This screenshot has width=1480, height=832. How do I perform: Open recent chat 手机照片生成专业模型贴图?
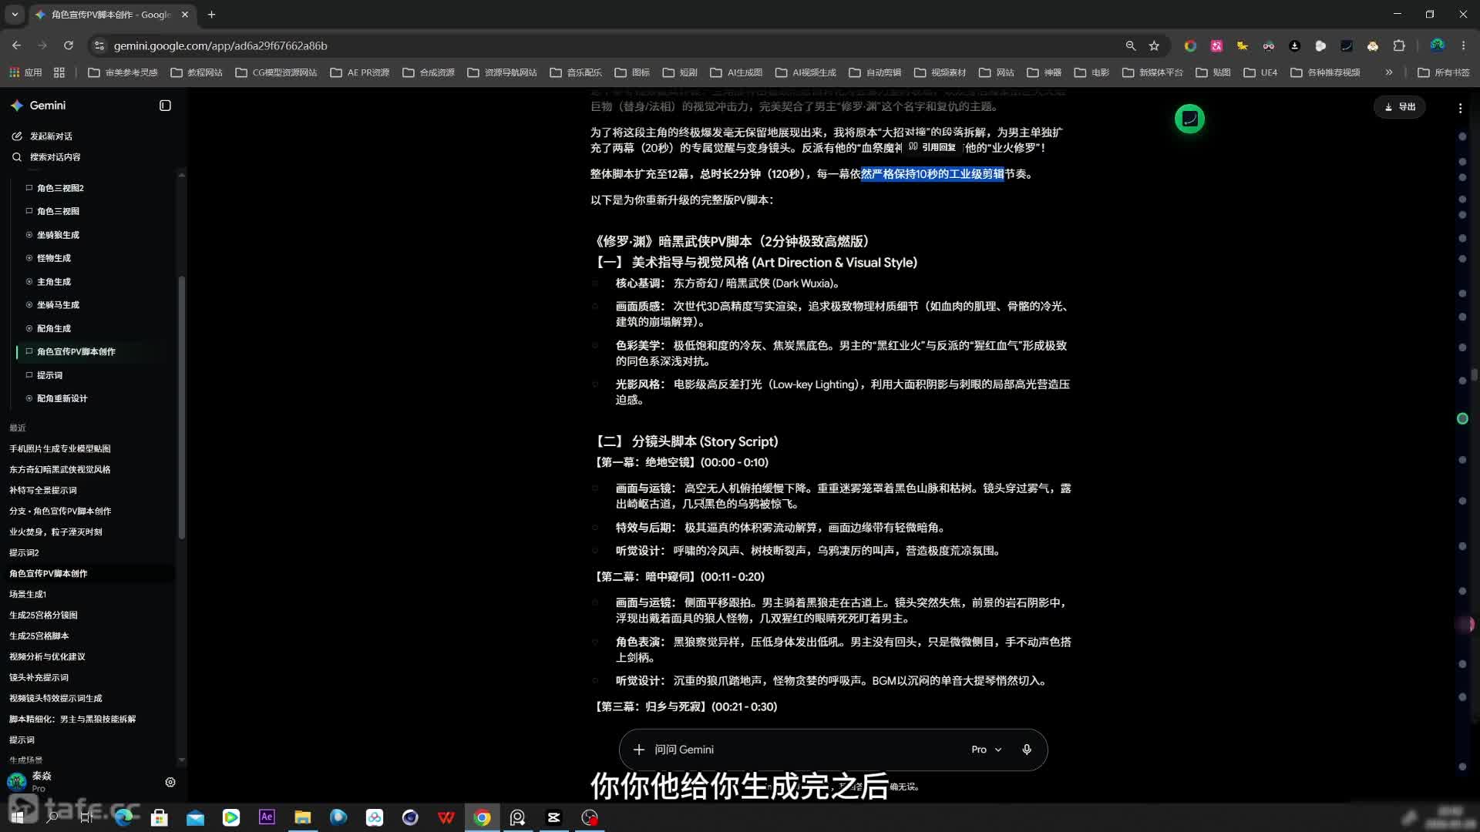[x=60, y=448]
